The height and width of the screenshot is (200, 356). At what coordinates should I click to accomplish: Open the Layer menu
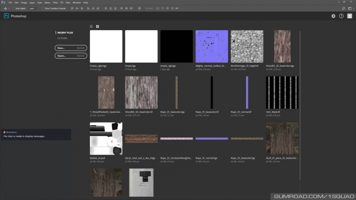(32, 3)
